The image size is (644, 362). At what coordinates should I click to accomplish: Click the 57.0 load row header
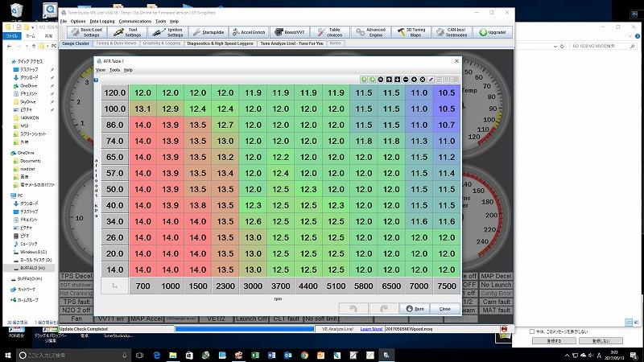coord(115,173)
